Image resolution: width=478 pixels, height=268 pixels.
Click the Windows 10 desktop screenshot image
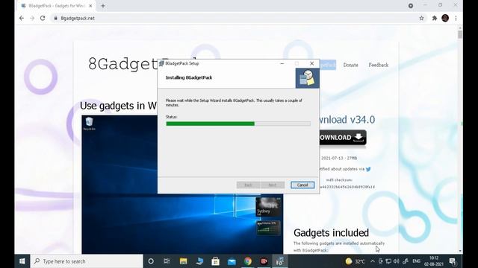pos(182,185)
